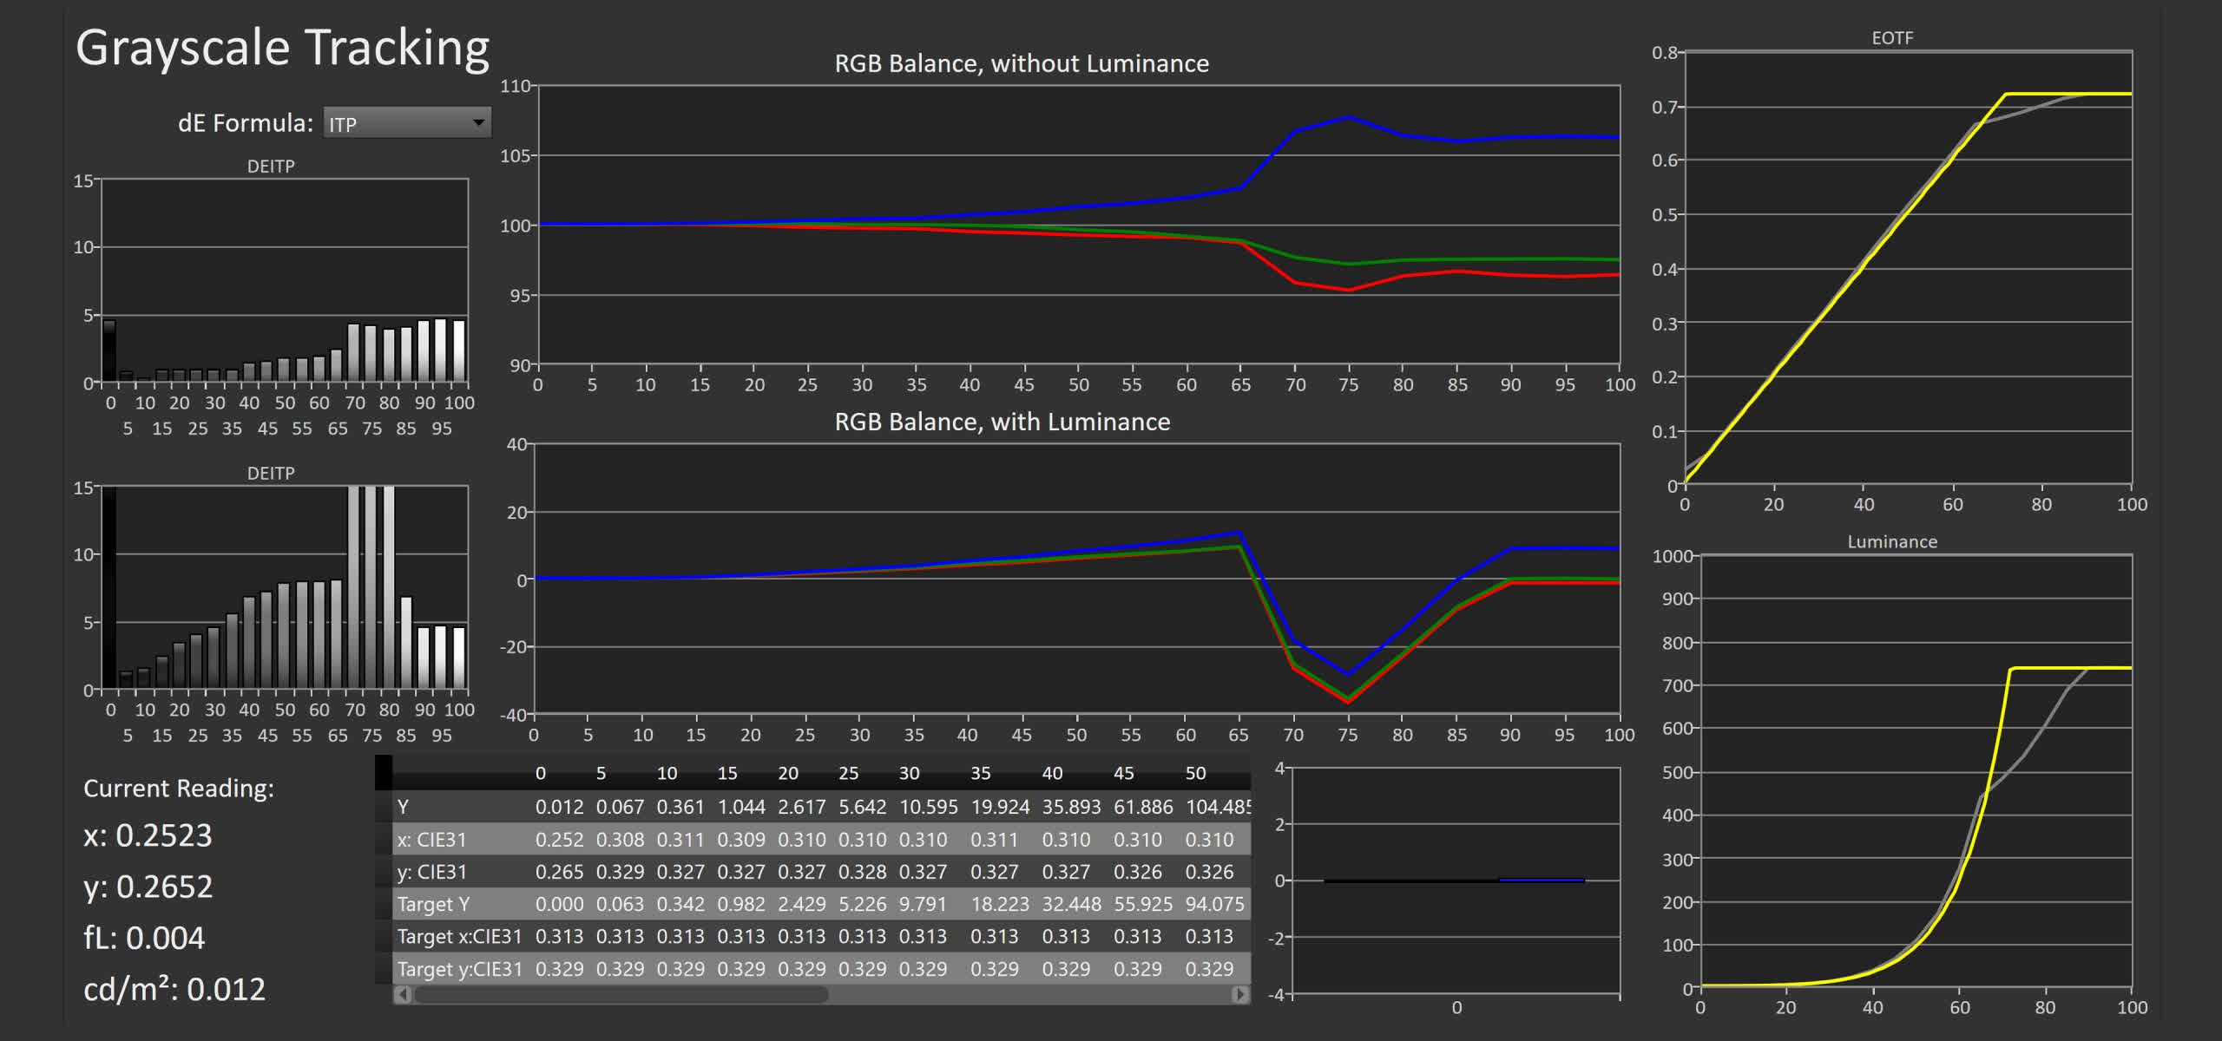Select the 'Target Y' row header
The height and width of the screenshot is (1041, 2222).
coord(433,904)
